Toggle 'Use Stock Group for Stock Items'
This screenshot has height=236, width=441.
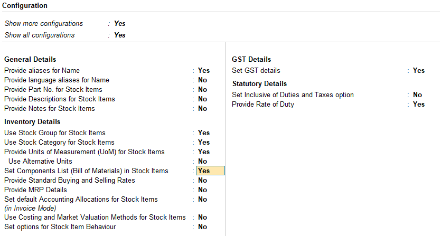pos(204,133)
